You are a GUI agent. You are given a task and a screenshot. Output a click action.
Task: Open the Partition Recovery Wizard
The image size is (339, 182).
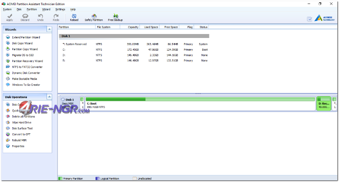click(x=27, y=61)
